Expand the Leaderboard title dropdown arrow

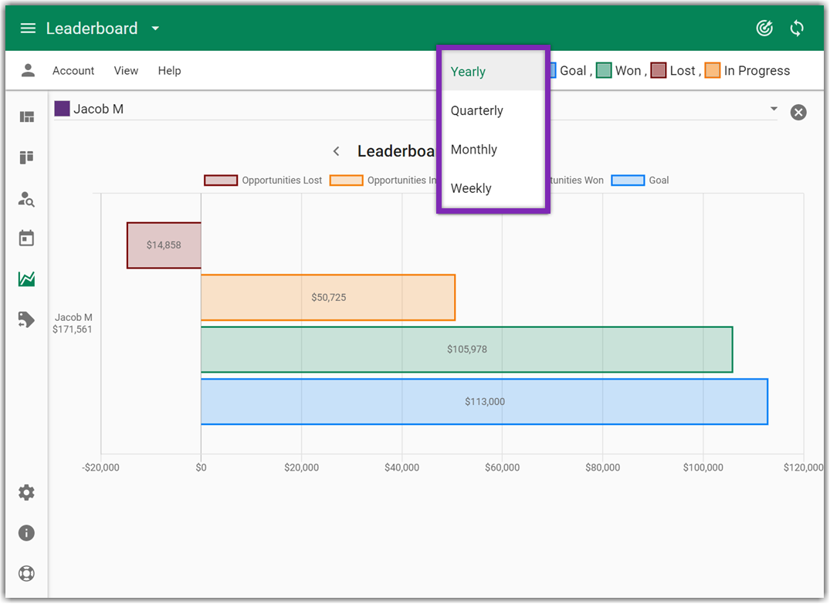(155, 29)
